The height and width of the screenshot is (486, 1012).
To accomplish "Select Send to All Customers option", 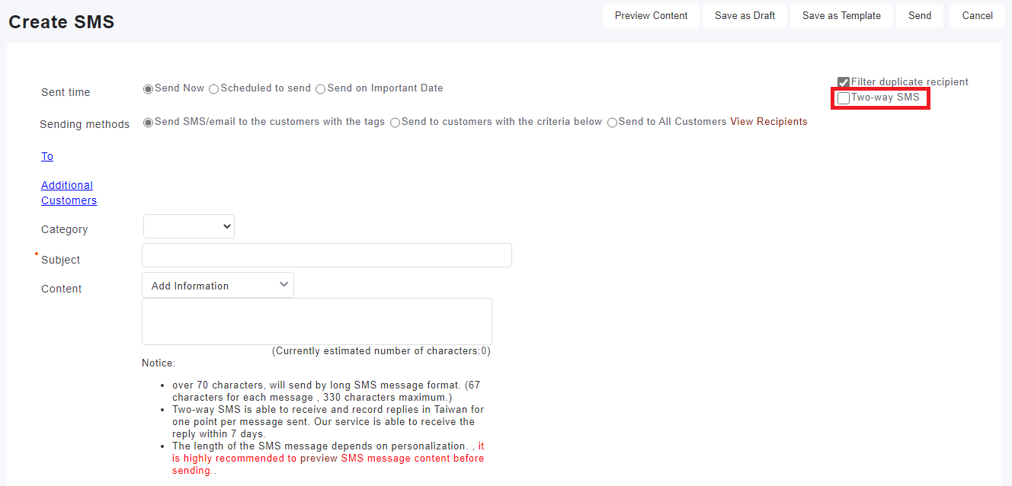I will 613,123.
